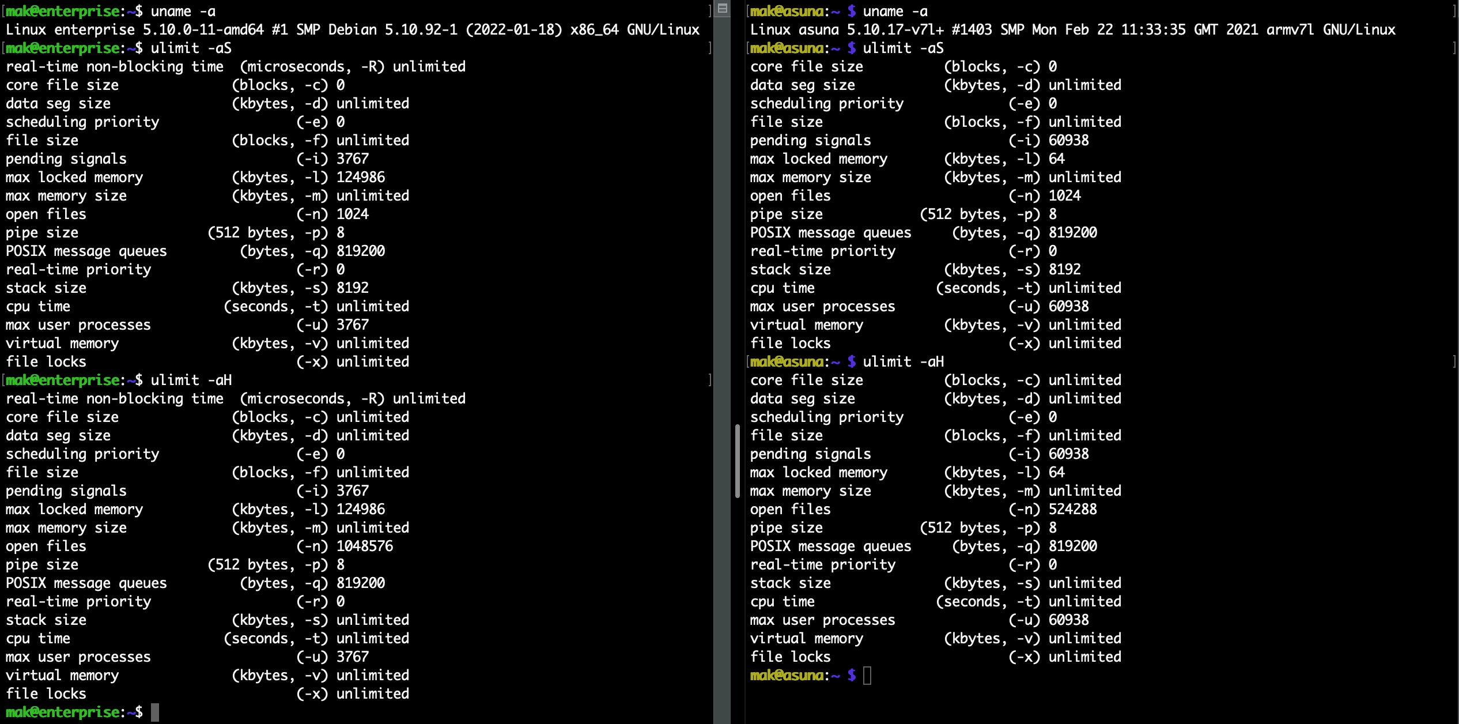Click the 'ulimit -aH' command in asuna pane

point(903,362)
